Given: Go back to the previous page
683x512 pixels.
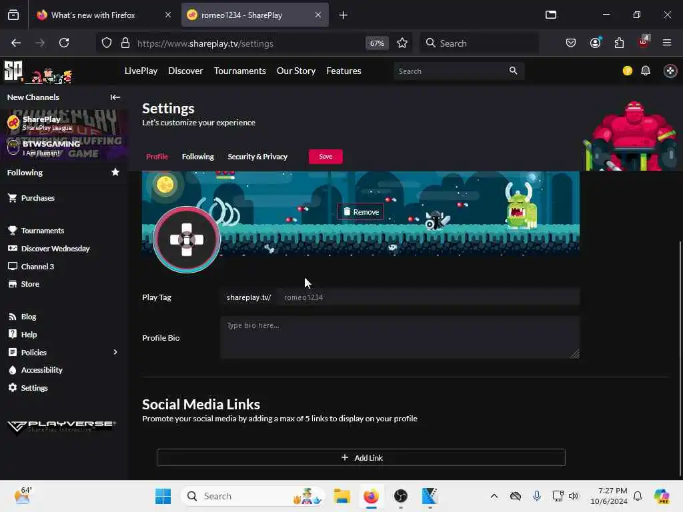Looking at the screenshot, I should click(x=16, y=43).
